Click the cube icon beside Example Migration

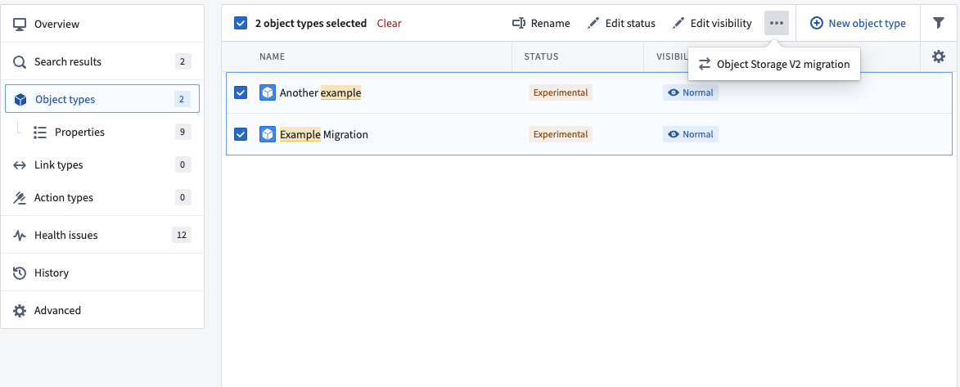pyautogui.click(x=268, y=134)
